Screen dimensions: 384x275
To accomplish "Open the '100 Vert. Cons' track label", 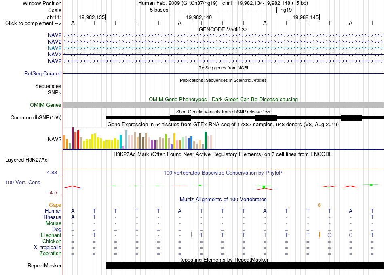I will pos(23,182).
